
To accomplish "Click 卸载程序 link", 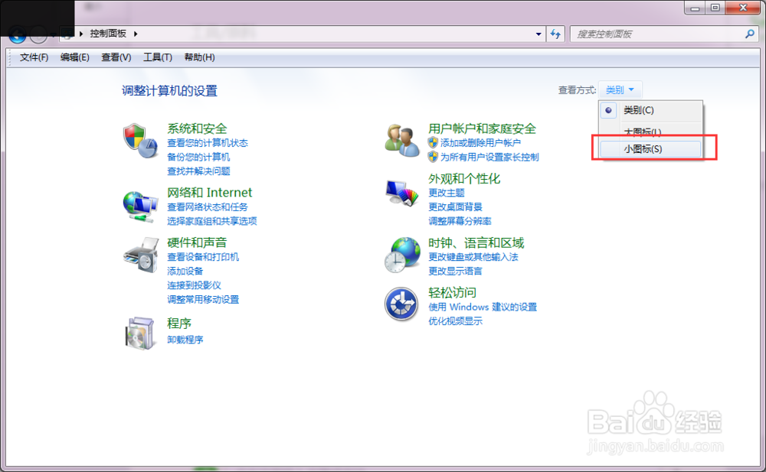I will tap(185, 339).
